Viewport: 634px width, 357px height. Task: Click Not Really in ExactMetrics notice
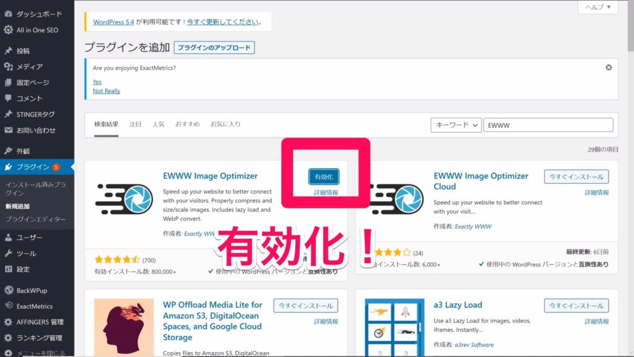point(106,91)
